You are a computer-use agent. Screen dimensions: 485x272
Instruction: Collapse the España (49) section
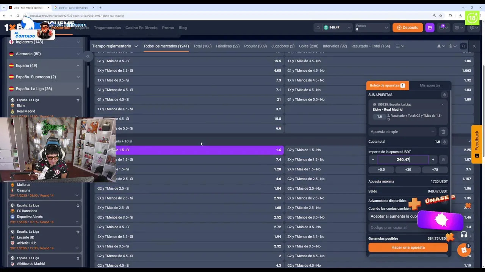click(x=44, y=65)
